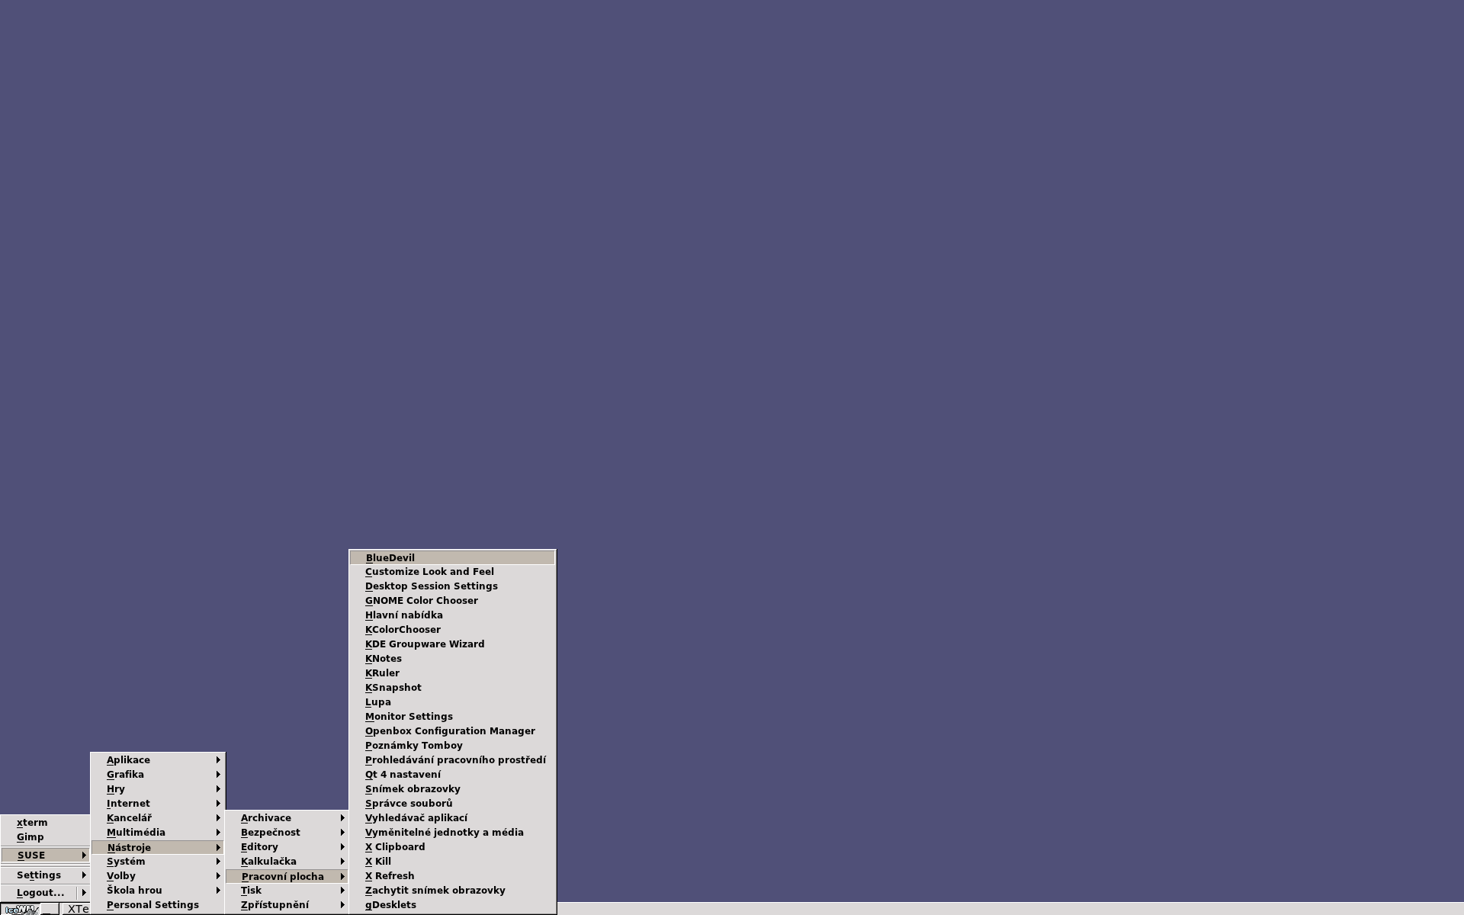This screenshot has width=1464, height=915.
Task: Expand the Bezpečnost submenu
Action: [x=287, y=833]
